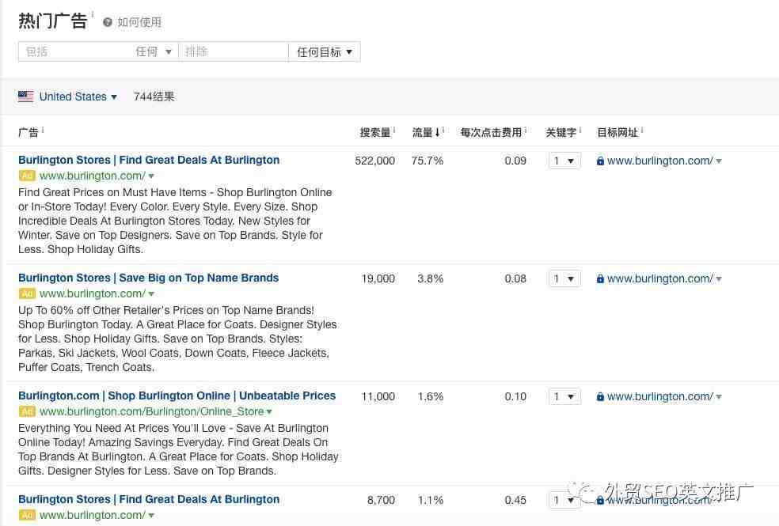Open the United States country dropdown
779x526 pixels.
click(x=78, y=96)
